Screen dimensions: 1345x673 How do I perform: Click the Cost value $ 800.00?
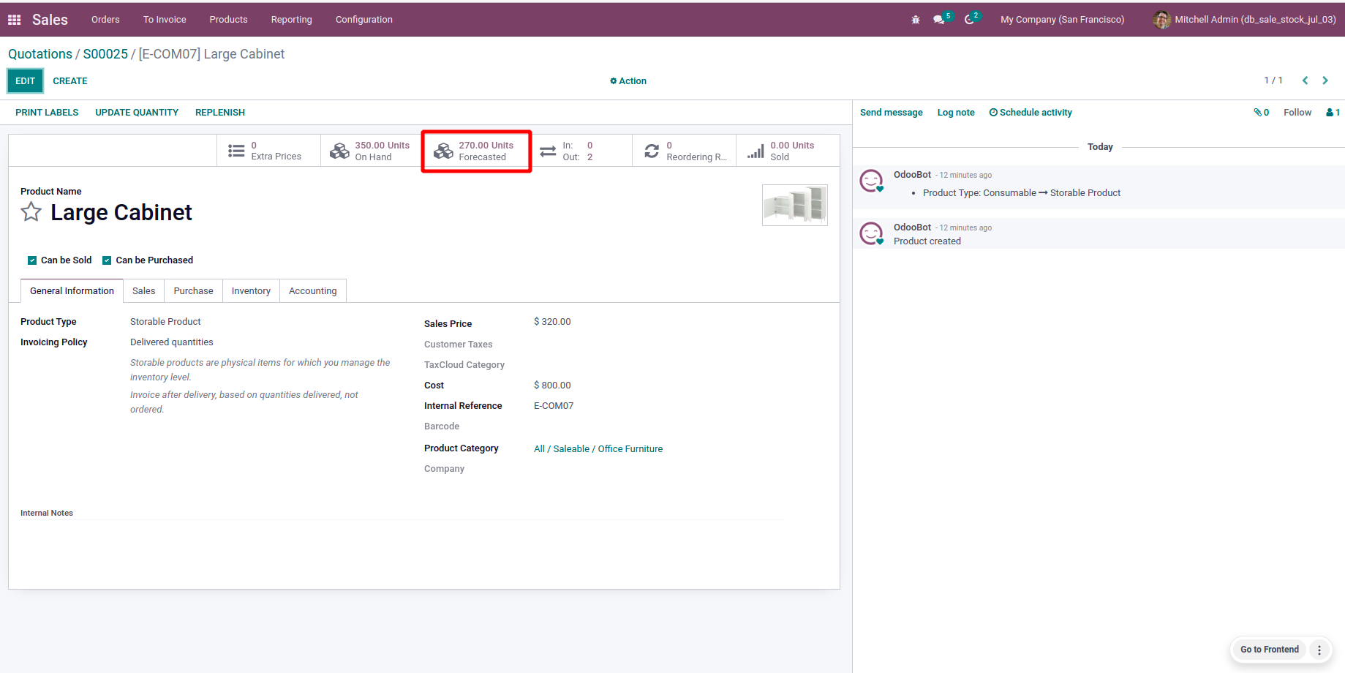[x=552, y=386]
